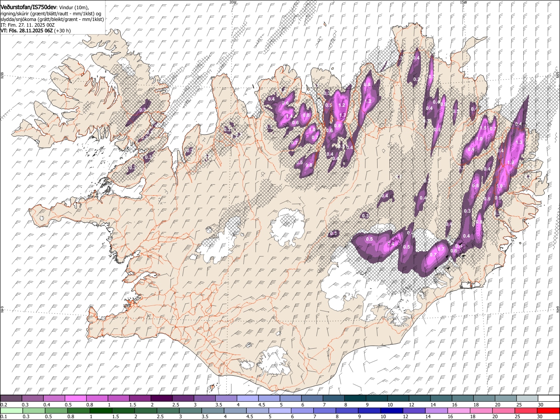
Task: Click the '0.1' label in the lower legend row
Action: pyautogui.click(x=3, y=417)
